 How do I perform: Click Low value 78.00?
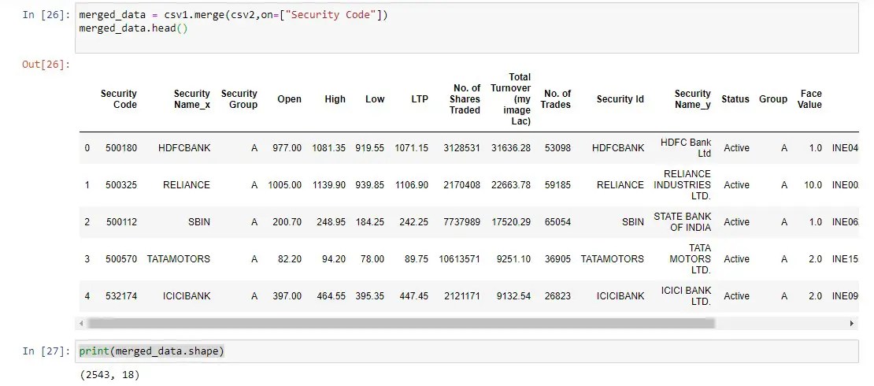pos(372,259)
